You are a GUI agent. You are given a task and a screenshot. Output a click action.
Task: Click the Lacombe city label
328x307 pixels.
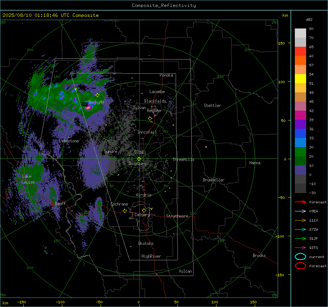157,92
